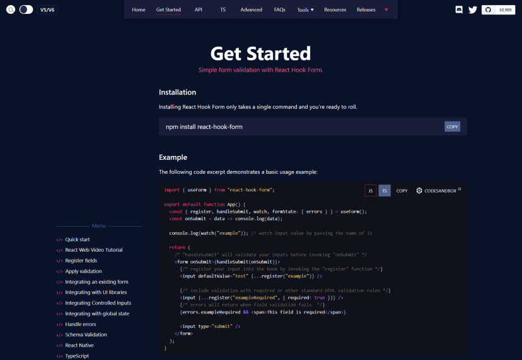Viewport: 522px width, 360px height.
Task: Open the Resources nav item
Action: (x=335, y=9)
